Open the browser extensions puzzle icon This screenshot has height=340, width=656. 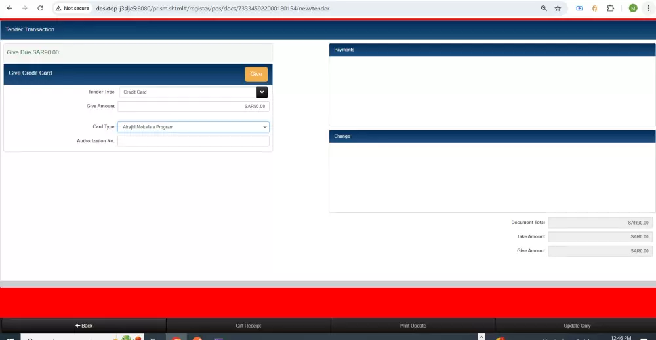point(610,8)
